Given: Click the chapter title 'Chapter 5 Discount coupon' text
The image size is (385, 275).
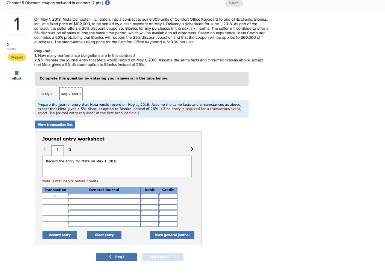Looking at the screenshot, I should point(55,3).
